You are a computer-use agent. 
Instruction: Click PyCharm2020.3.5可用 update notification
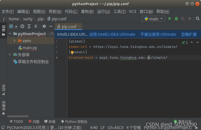point(44,128)
